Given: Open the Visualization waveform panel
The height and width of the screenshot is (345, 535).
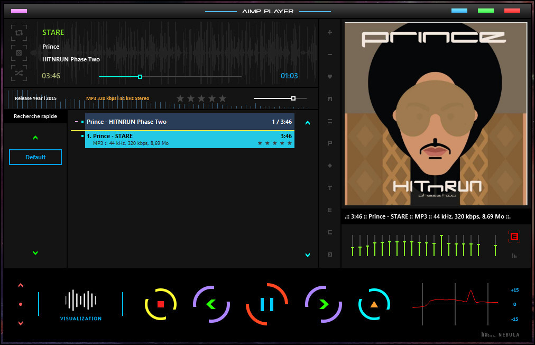Looking at the screenshot, I should (80, 305).
